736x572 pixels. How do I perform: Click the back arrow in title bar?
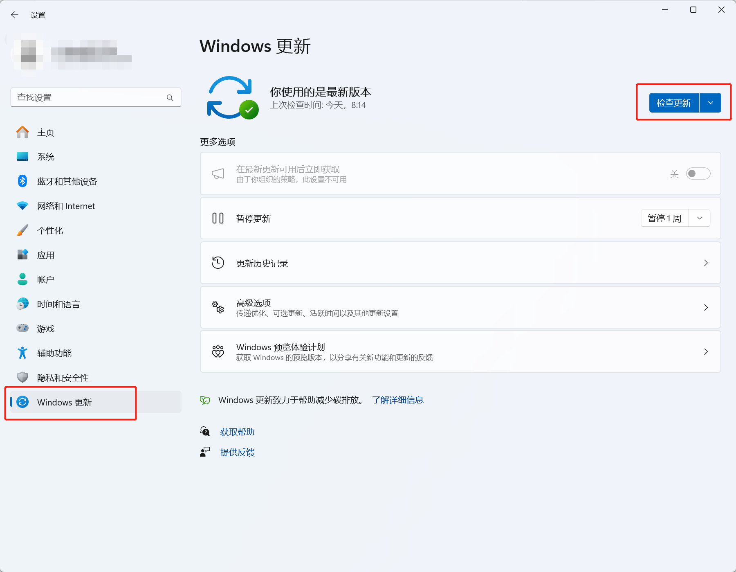click(x=15, y=15)
